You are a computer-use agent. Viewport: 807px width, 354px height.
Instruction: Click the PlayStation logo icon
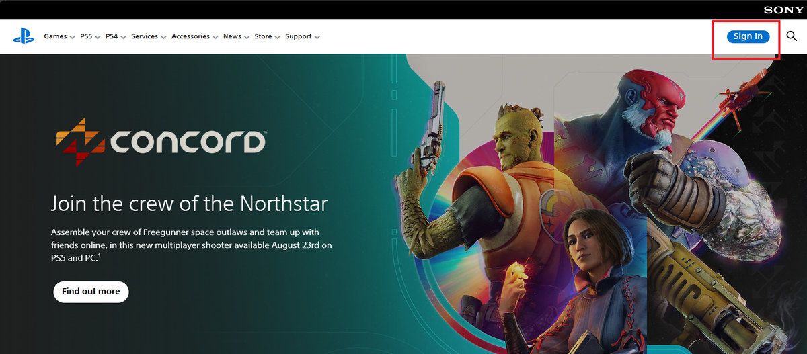coord(24,36)
